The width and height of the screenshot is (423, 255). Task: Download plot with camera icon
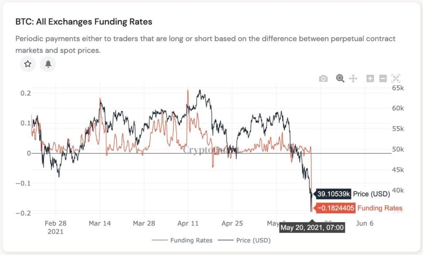(x=323, y=79)
